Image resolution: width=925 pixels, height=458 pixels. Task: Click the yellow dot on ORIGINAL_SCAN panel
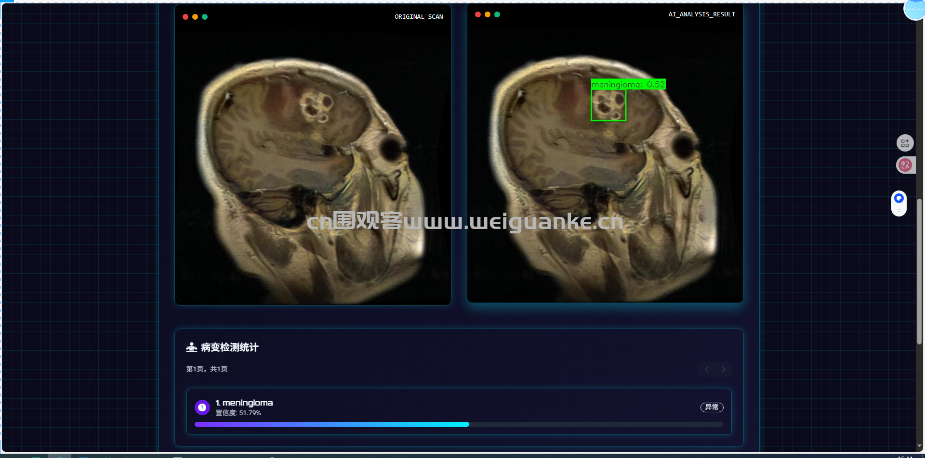pos(195,17)
